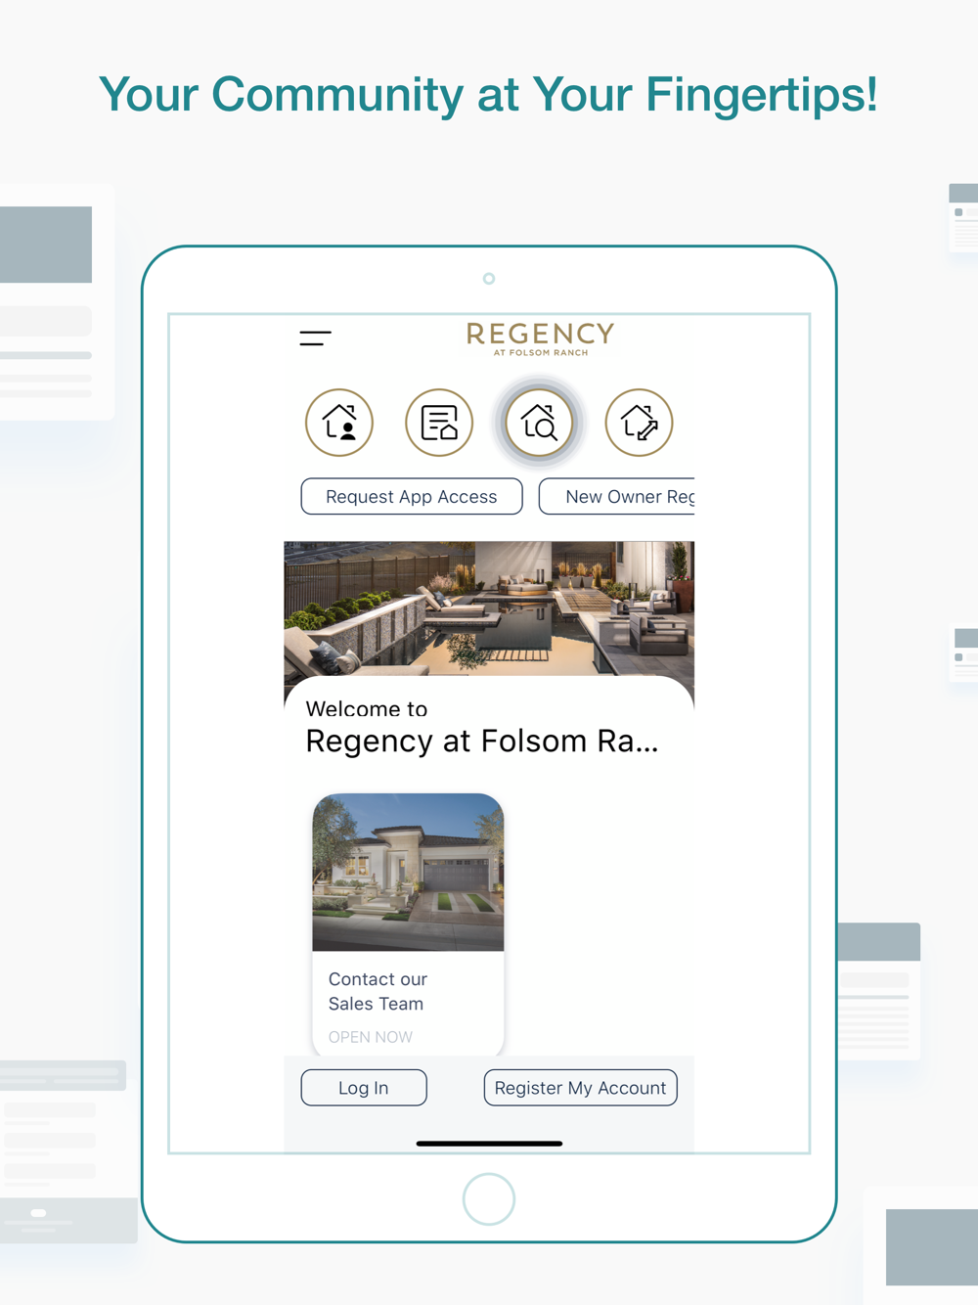This screenshot has height=1305, width=978.
Task: Open the model home photo card
Action: [x=408, y=872]
